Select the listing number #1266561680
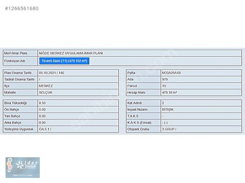This screenshot has height=183, width=245. 22,9
